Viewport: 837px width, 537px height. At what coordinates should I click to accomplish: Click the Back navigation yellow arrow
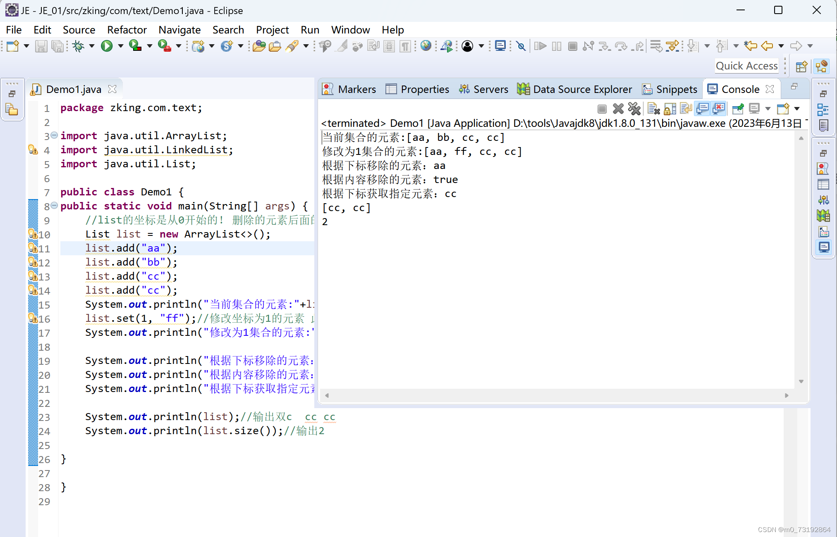[x=767, y=45]
